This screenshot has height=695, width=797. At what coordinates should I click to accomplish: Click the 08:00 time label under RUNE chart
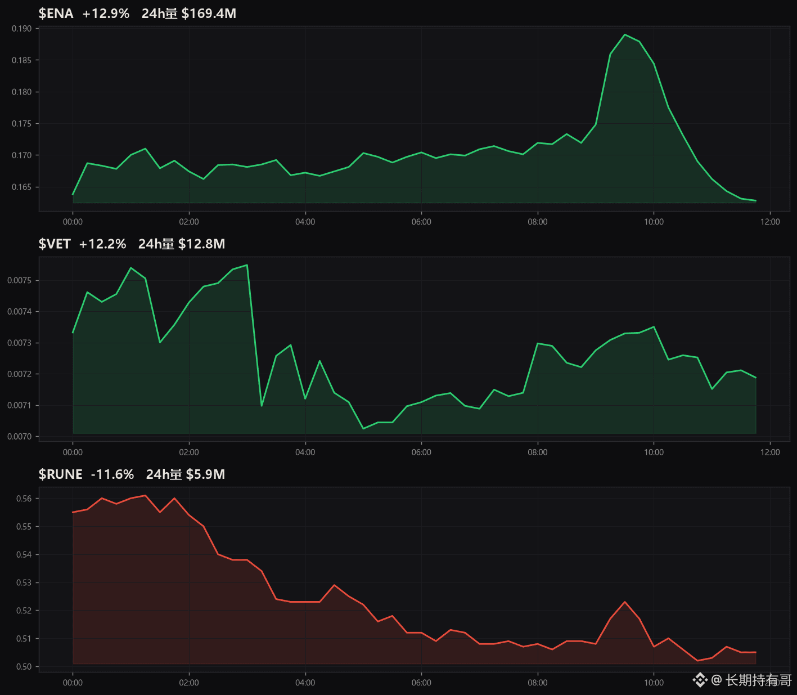538,683
